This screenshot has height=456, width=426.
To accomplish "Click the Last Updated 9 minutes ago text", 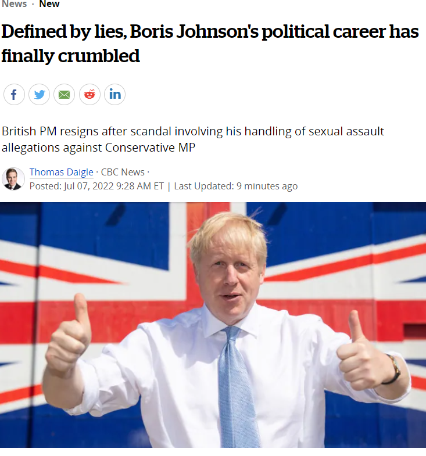I will pos(236,186).
